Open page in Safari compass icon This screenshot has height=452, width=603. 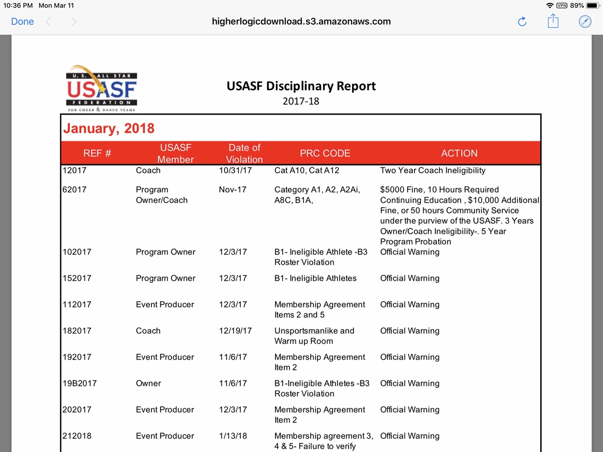tap(585, 21)
